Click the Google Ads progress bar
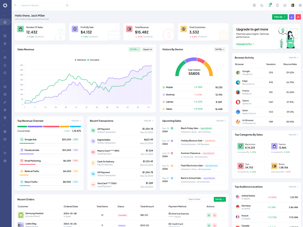The height and width of the screenshot is (227, 303). pyautogui.click(x=27, y=143)
